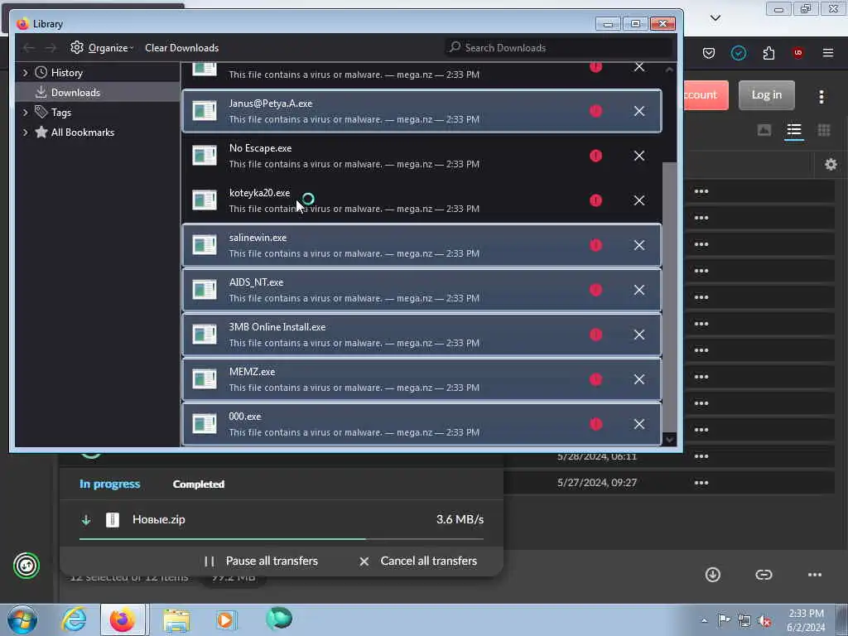This screenshot has height=636, width=848.
Task: Go forward using Library forward arrow
Action: pyautogui.click(x=51, y=48)
